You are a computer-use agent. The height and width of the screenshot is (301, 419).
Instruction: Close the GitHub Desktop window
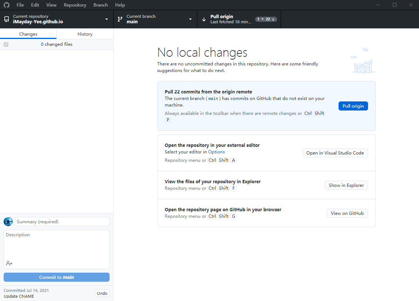[x=411, y=5]
